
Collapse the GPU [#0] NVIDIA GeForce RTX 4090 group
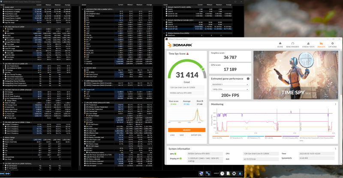click(82, 102)
